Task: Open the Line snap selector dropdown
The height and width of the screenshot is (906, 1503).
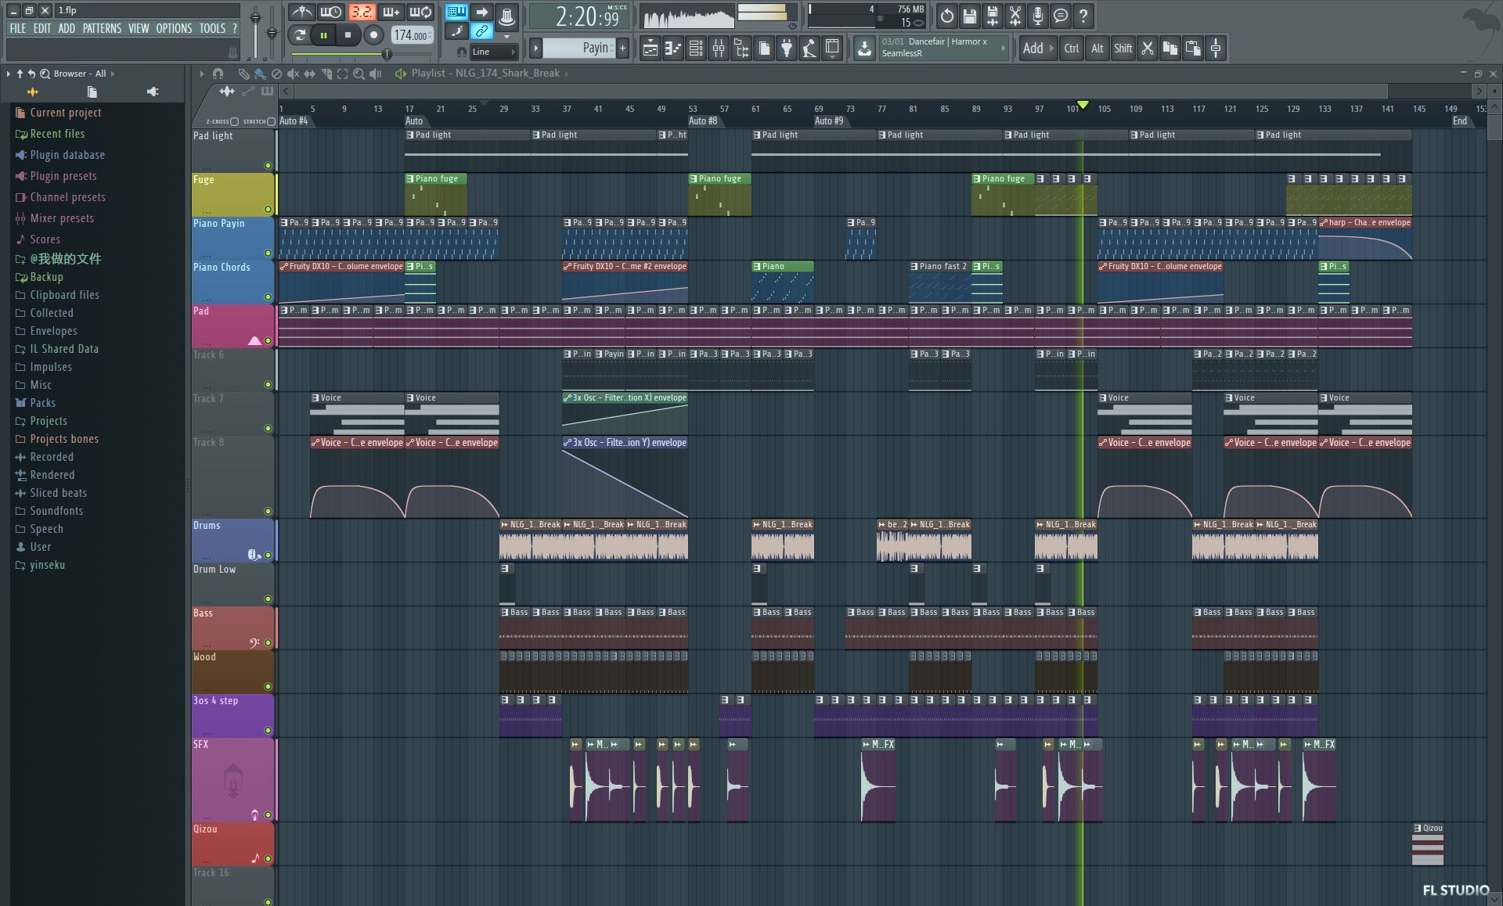Action: (x=493, y=52)
